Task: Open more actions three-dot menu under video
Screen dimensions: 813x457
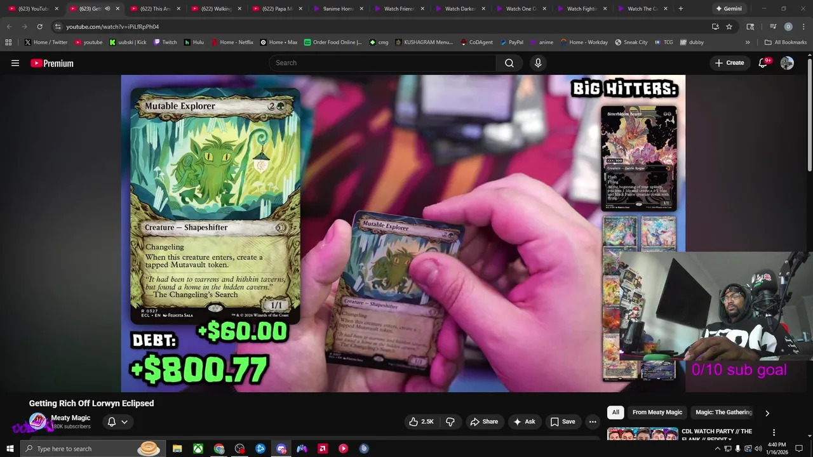Action: pyautogui.click(x=593, y=421)
